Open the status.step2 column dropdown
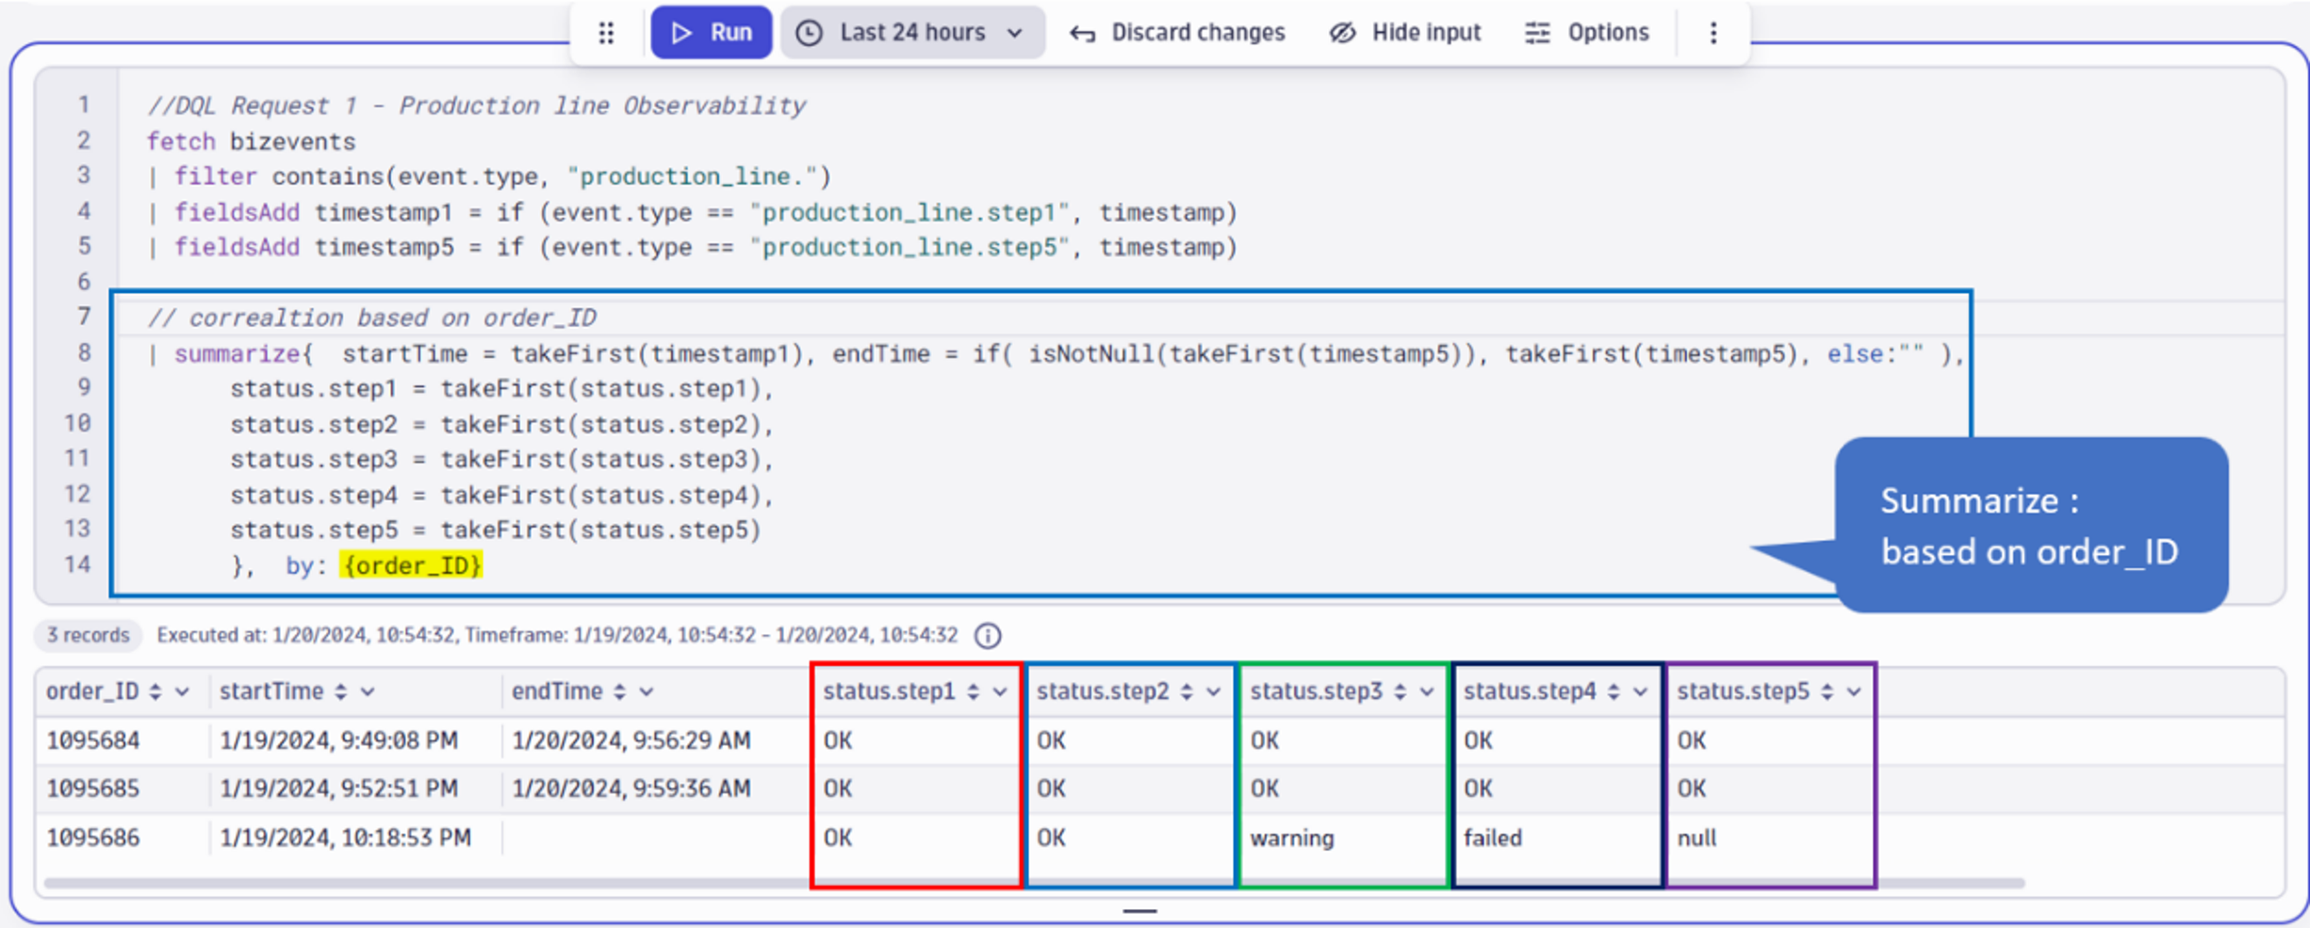The width and height of the screenshot is (2310, 928). [x=1212, y=691]
